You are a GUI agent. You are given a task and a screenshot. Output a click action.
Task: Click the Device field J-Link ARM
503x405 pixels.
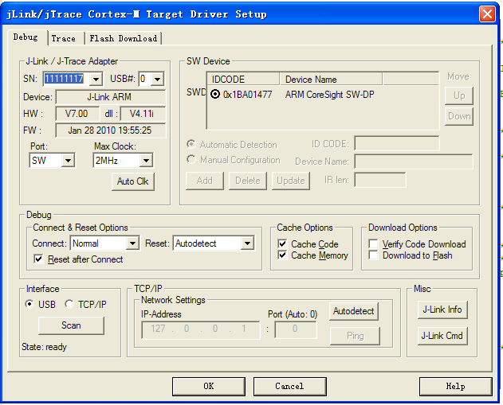coord(111,97)
